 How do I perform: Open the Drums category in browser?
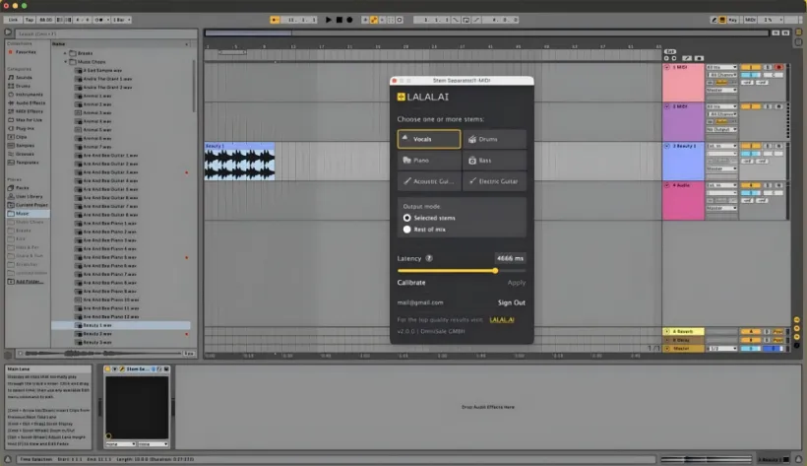tap(23, 86)
